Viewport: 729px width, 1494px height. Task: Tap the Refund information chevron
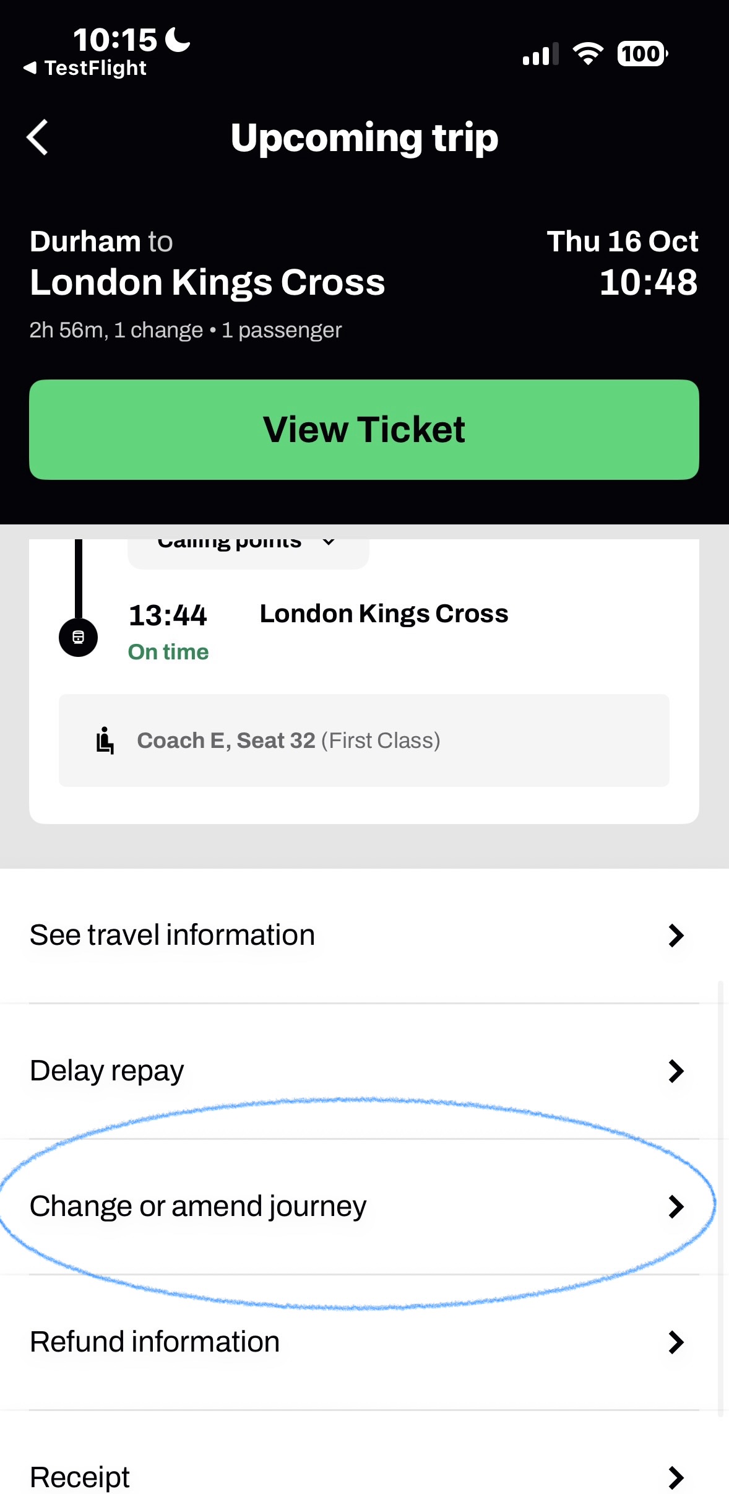pyautogui.click(x=676, y=1342)
